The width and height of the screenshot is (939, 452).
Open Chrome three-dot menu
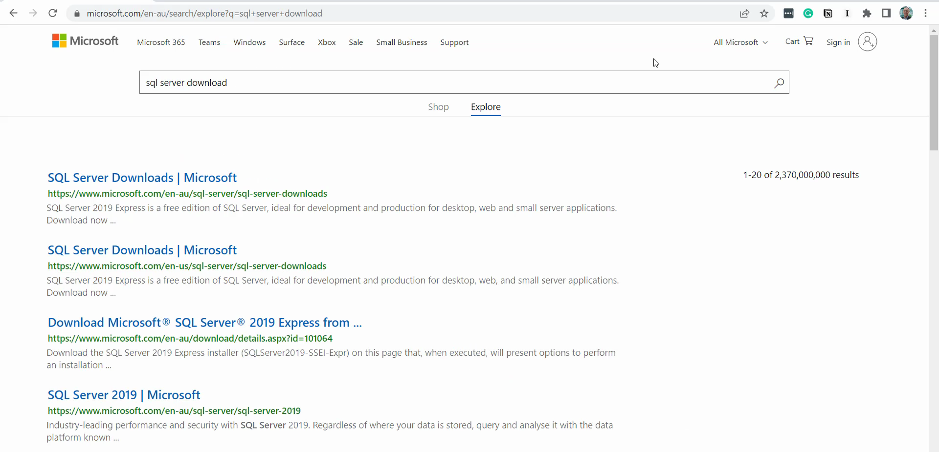(925, 14)
